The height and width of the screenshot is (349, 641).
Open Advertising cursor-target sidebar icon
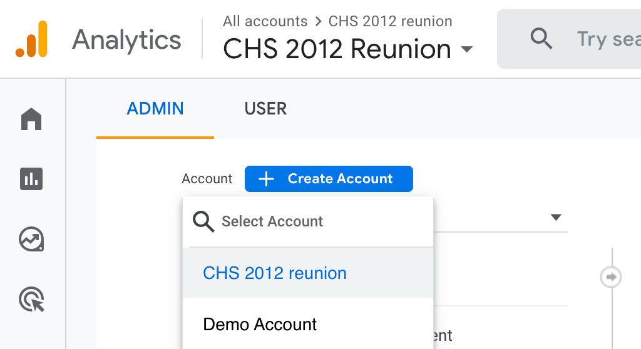(x=31, y=299)
